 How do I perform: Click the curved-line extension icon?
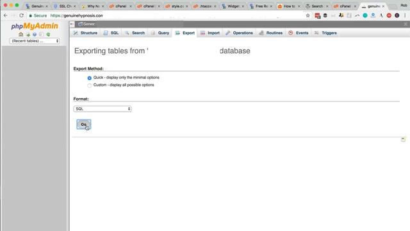(x=357, y=15)
